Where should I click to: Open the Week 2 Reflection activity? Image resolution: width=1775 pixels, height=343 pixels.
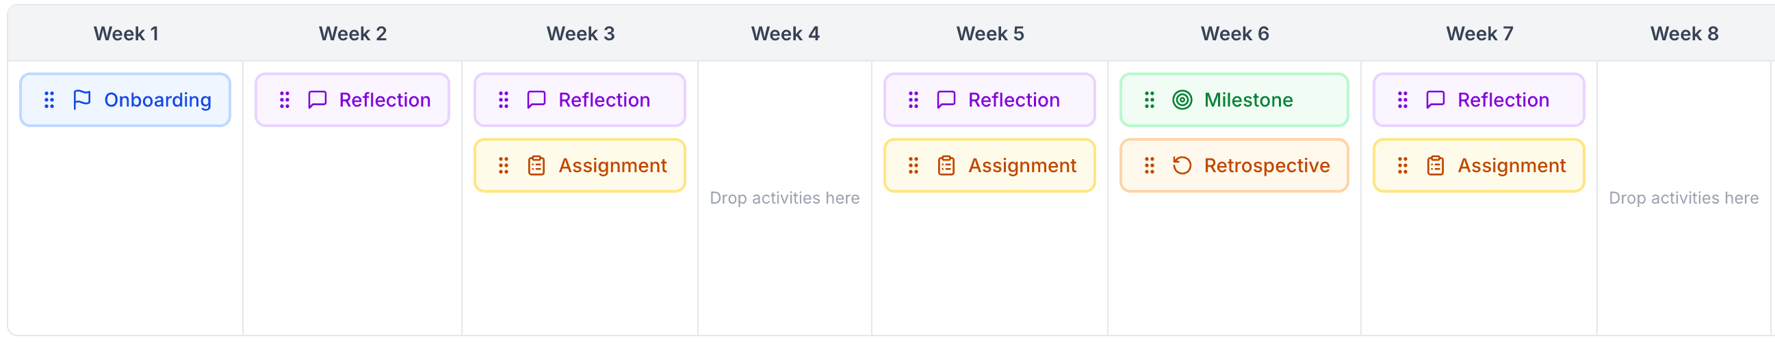point(385,100)
